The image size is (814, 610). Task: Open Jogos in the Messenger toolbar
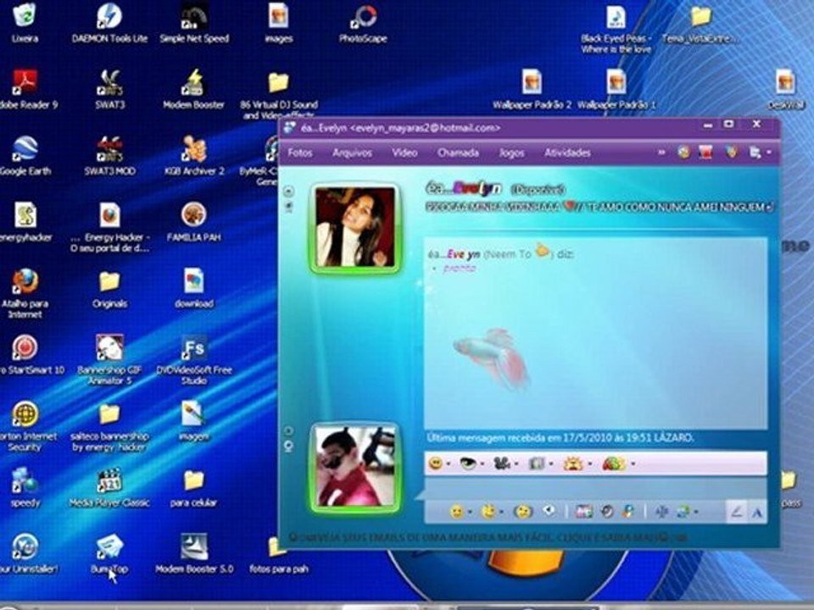coord(511,152)
